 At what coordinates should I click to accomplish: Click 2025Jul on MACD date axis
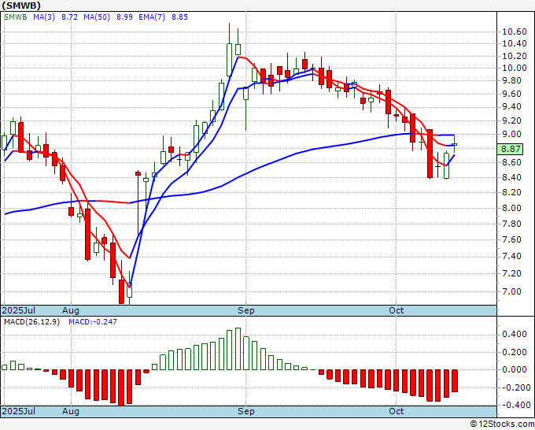click(x=18, y=411)
